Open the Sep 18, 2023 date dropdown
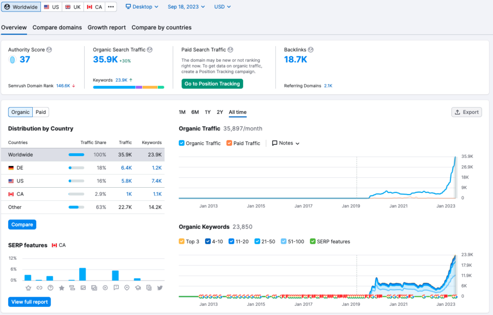This screenshot has width=493, height=315. (186, 7)
